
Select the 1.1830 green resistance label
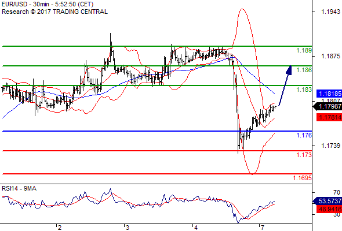304,90
